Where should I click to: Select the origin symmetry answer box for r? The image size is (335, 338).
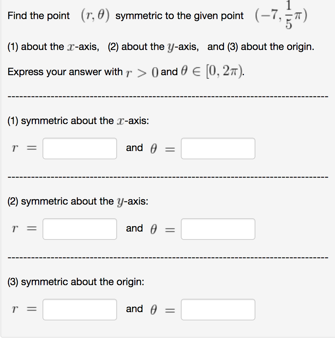[x=79, y=310]
